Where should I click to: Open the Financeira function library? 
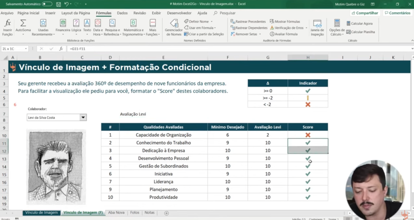tap(63, 27)
